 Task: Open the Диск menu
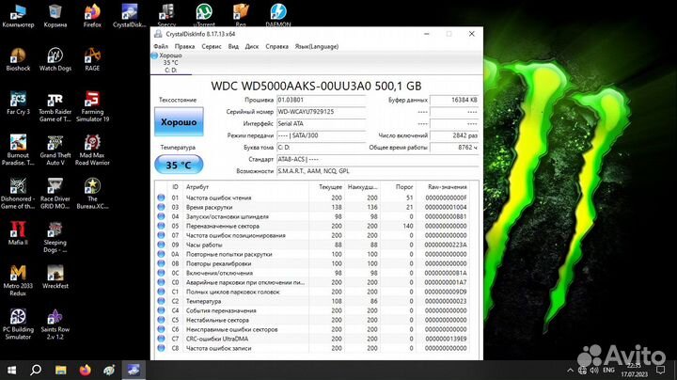252,45
